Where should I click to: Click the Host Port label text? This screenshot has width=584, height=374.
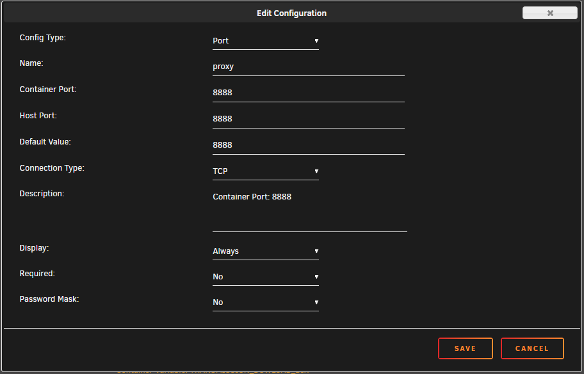tap(38, 116)
